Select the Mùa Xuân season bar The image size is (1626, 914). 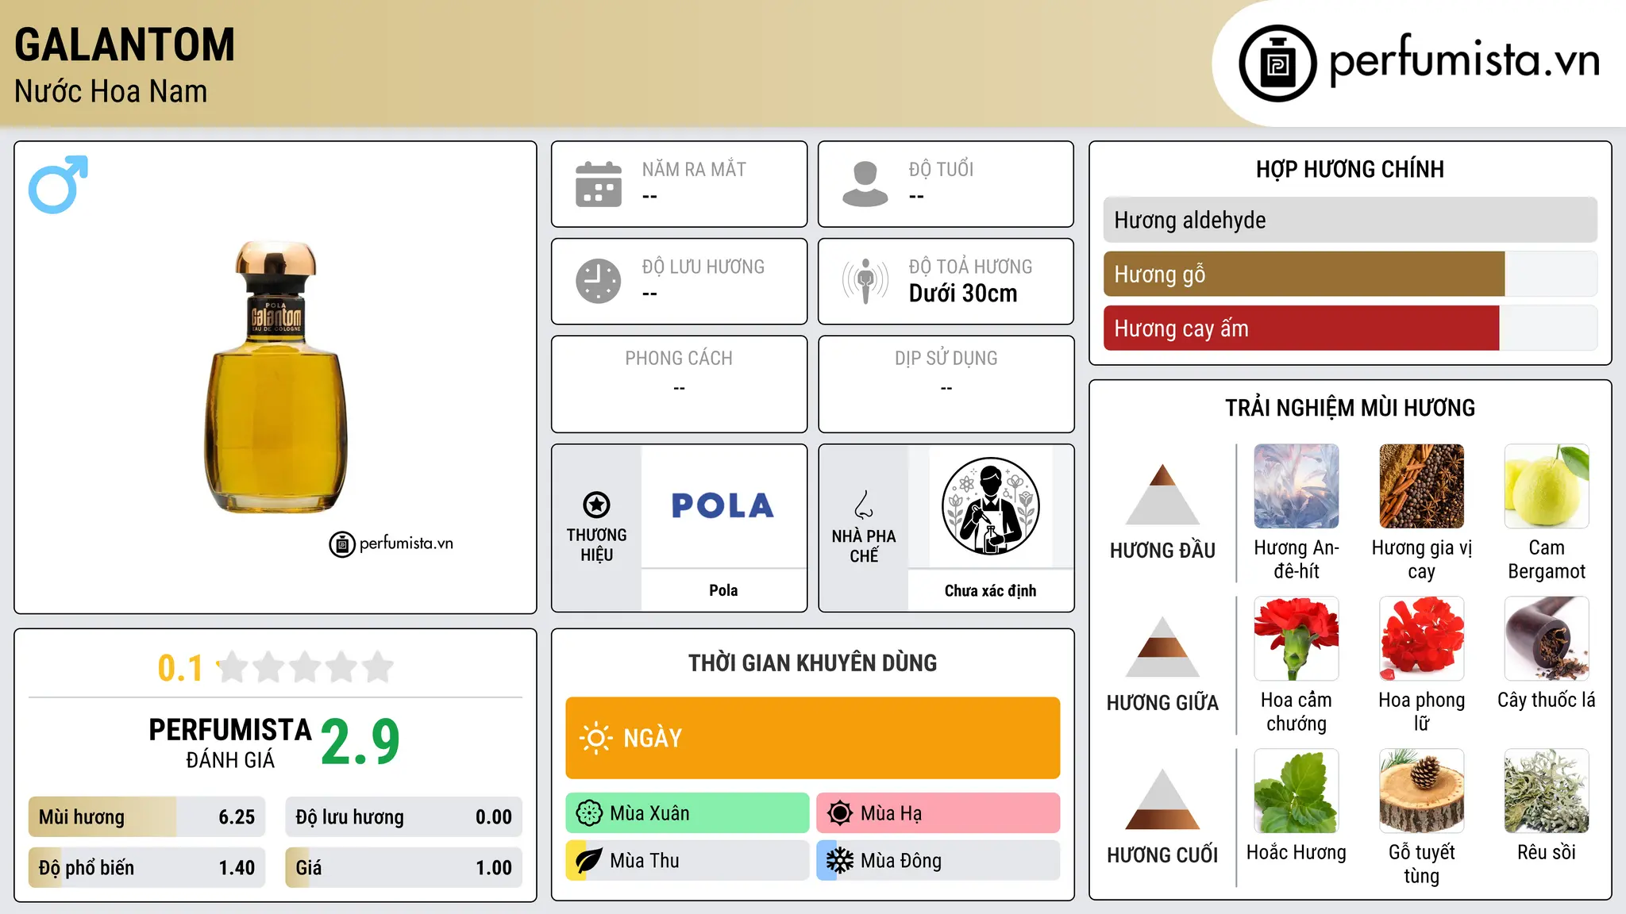point(688,813)
